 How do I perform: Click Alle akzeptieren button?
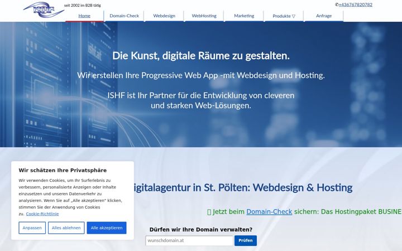[x=107, y=228]
